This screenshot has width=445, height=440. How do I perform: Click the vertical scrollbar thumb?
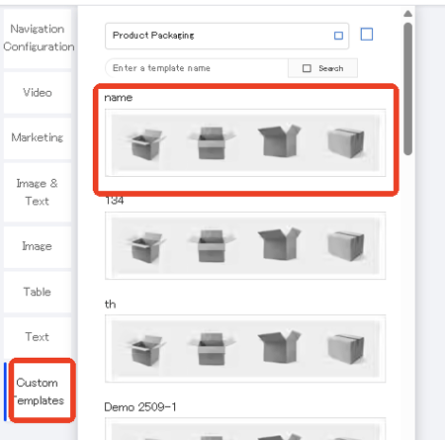(x=408, y=89)
